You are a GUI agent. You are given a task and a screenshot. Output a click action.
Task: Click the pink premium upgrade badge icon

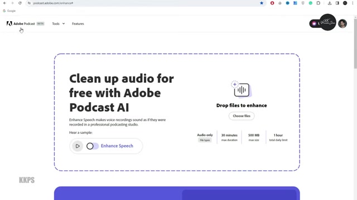314,23
